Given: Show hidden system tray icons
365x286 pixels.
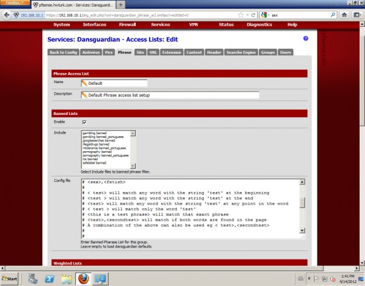Looking at the screenshot, I should point(309,278).
